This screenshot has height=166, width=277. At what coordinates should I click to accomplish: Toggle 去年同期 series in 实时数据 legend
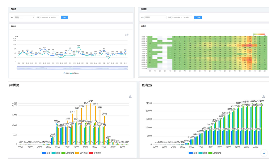tap(95, 153)
